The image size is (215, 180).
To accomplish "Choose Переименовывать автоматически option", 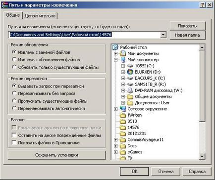I will pos(14,108).
